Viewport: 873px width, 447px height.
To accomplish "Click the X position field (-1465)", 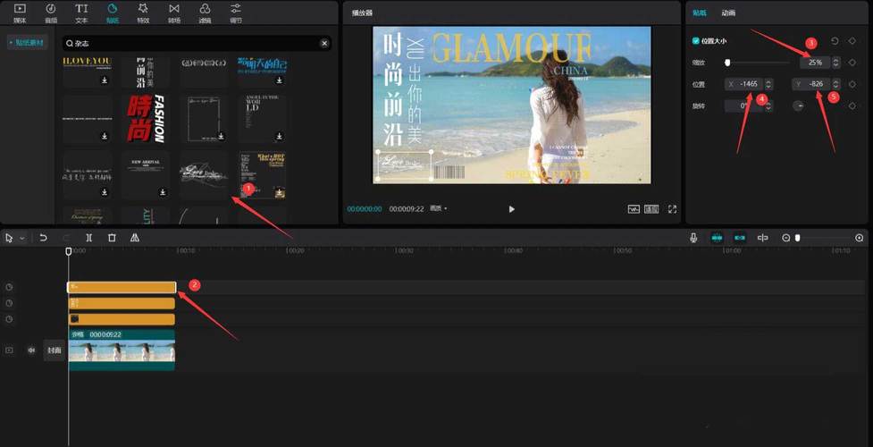I will point(743,84).
